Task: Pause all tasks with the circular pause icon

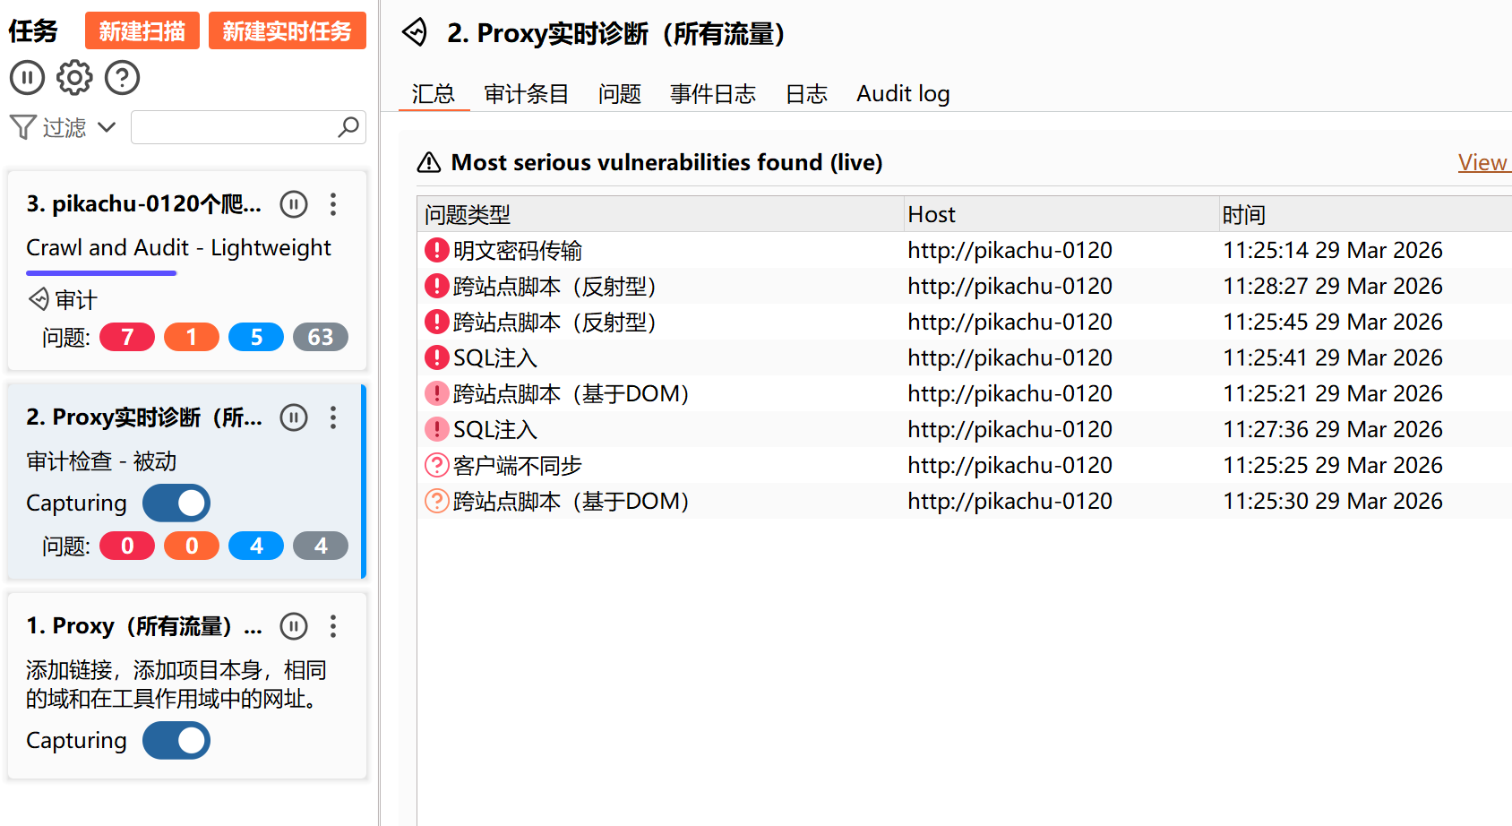Action: [27, 78]
